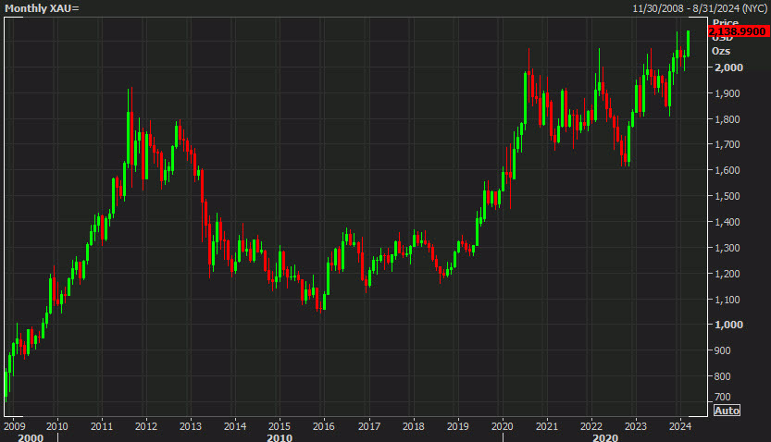Select the 2023 year label

click(635, 426)
